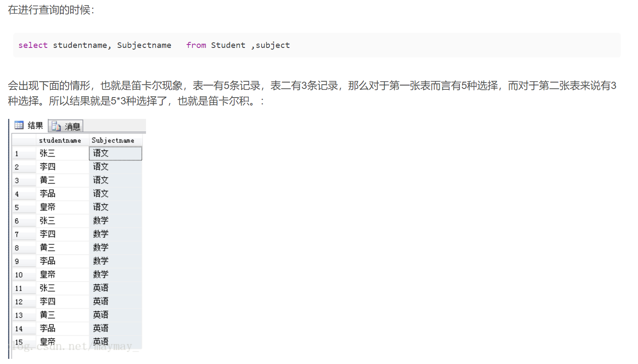Screen dimensions: 638x364
Task: Select row number 10 header
Action: point(24,275)
